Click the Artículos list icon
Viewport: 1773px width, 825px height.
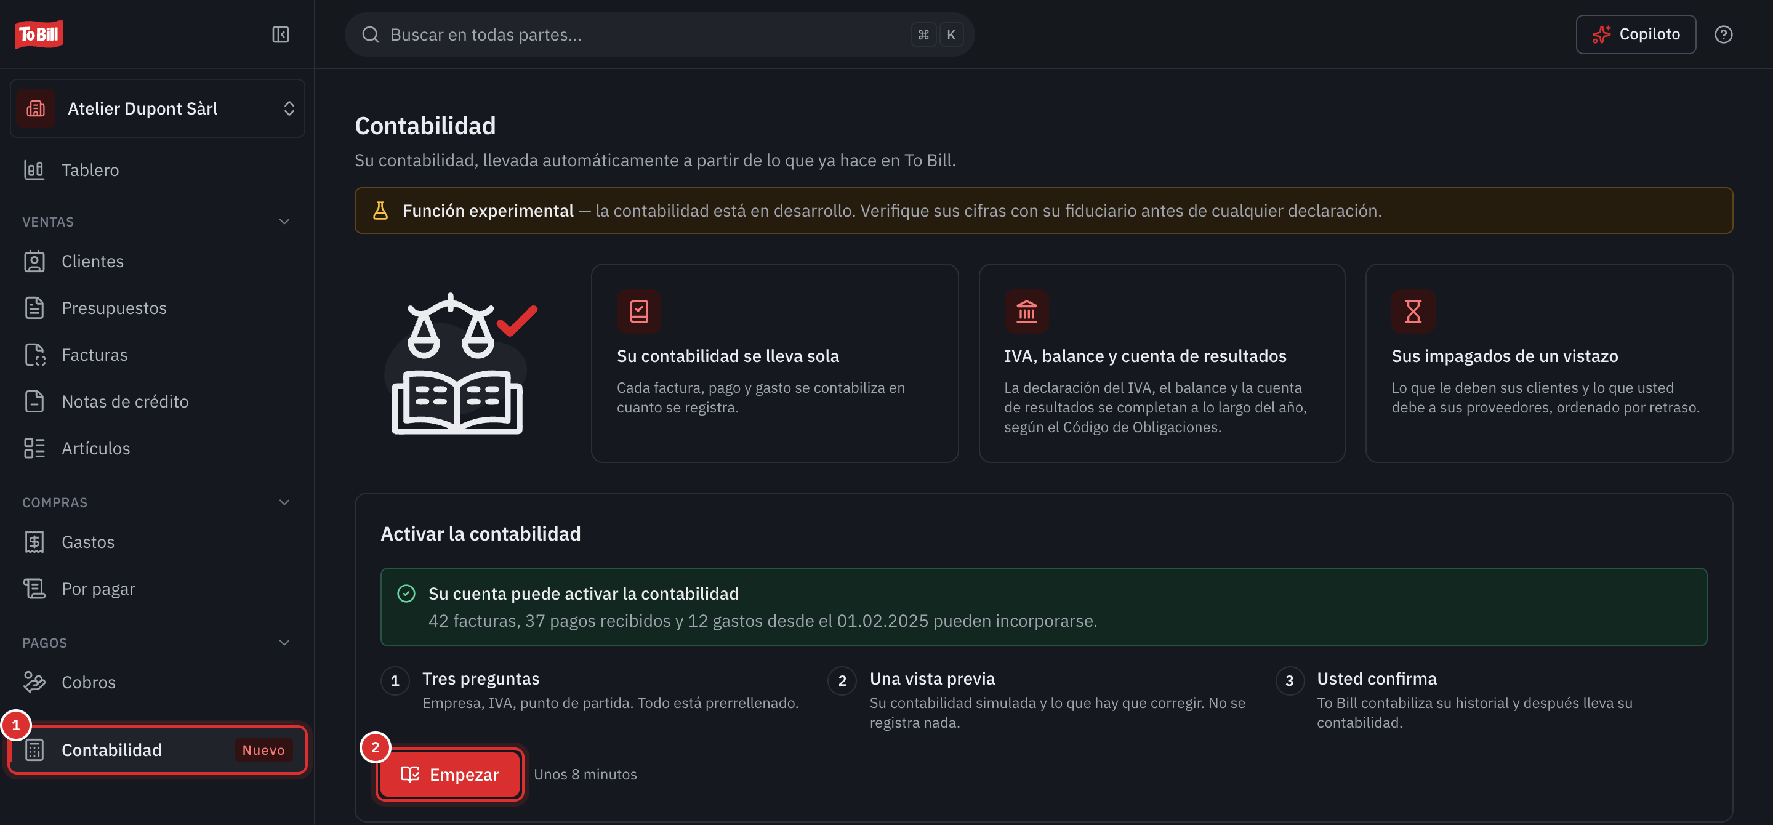point(34,449)
